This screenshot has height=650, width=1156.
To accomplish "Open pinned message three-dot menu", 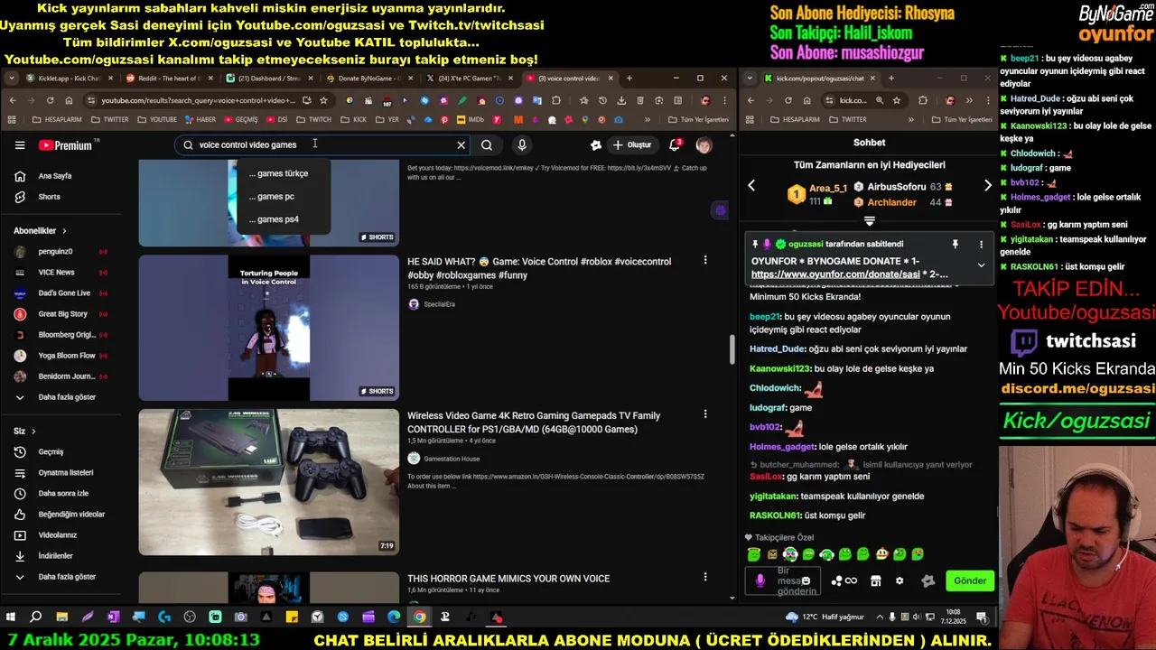I will [981, 244].
